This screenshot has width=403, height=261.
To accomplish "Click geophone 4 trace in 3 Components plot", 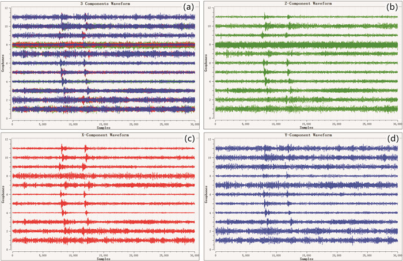I will coord(103,81).
